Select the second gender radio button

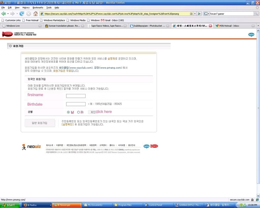(78, 112)
